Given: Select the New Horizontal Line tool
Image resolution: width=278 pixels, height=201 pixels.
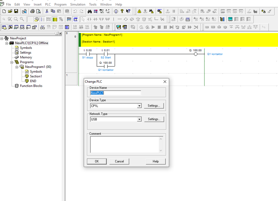Looking at the screenshot, I should [119, 19].
